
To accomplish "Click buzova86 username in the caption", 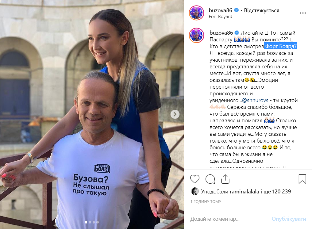I will click(221, 33).
